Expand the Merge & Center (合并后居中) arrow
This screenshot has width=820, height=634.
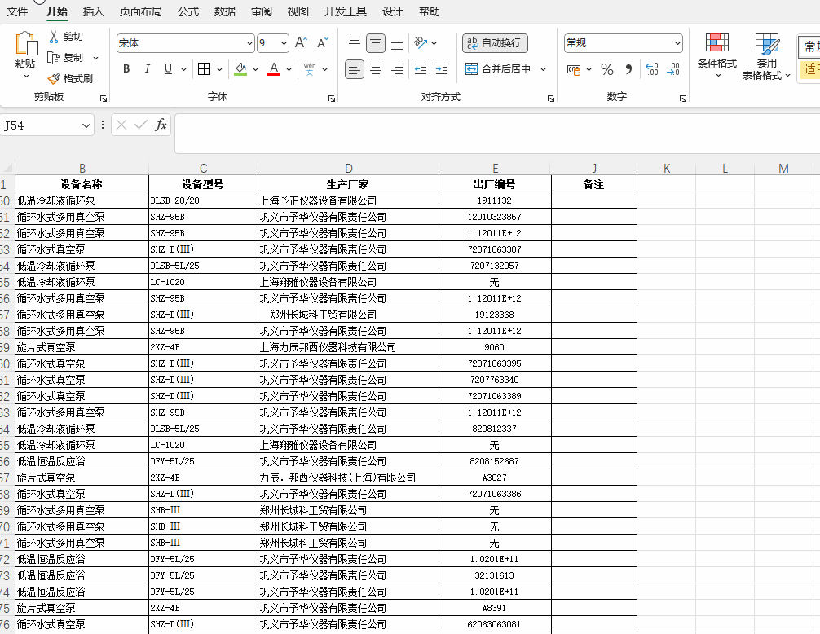pyautogui.click(x=544, y=69)
